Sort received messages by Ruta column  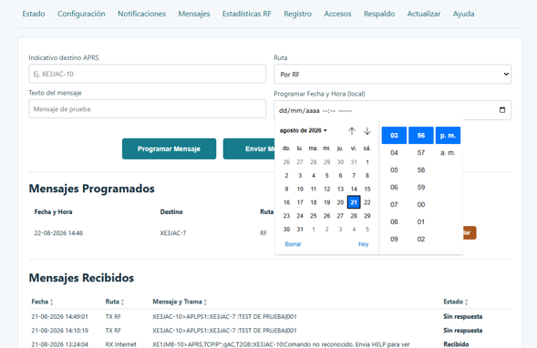(114, 302)
